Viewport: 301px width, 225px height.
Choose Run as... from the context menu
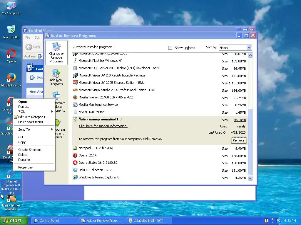tap(34, 107)
